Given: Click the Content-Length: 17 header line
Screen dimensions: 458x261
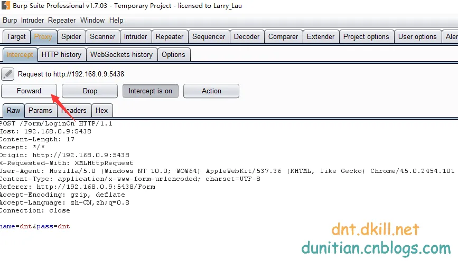Looking at the screenshot, I should (37, 139).
